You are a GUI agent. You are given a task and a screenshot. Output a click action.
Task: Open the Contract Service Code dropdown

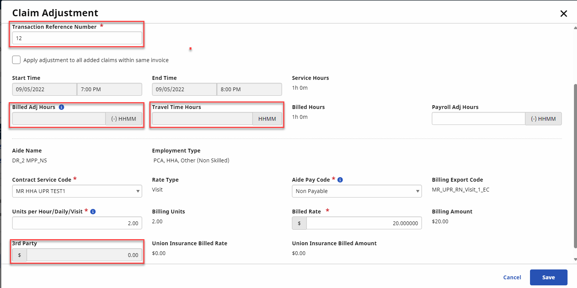[x=77, y=191]
